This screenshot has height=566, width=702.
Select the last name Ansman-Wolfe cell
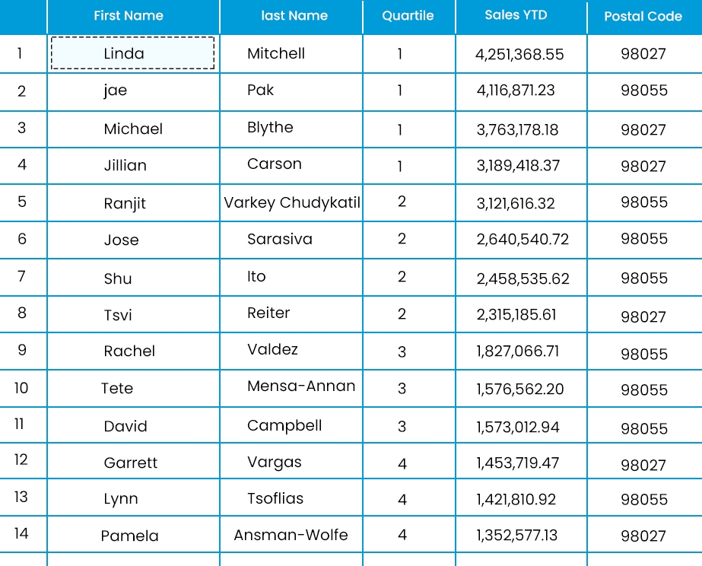[291, 535]
